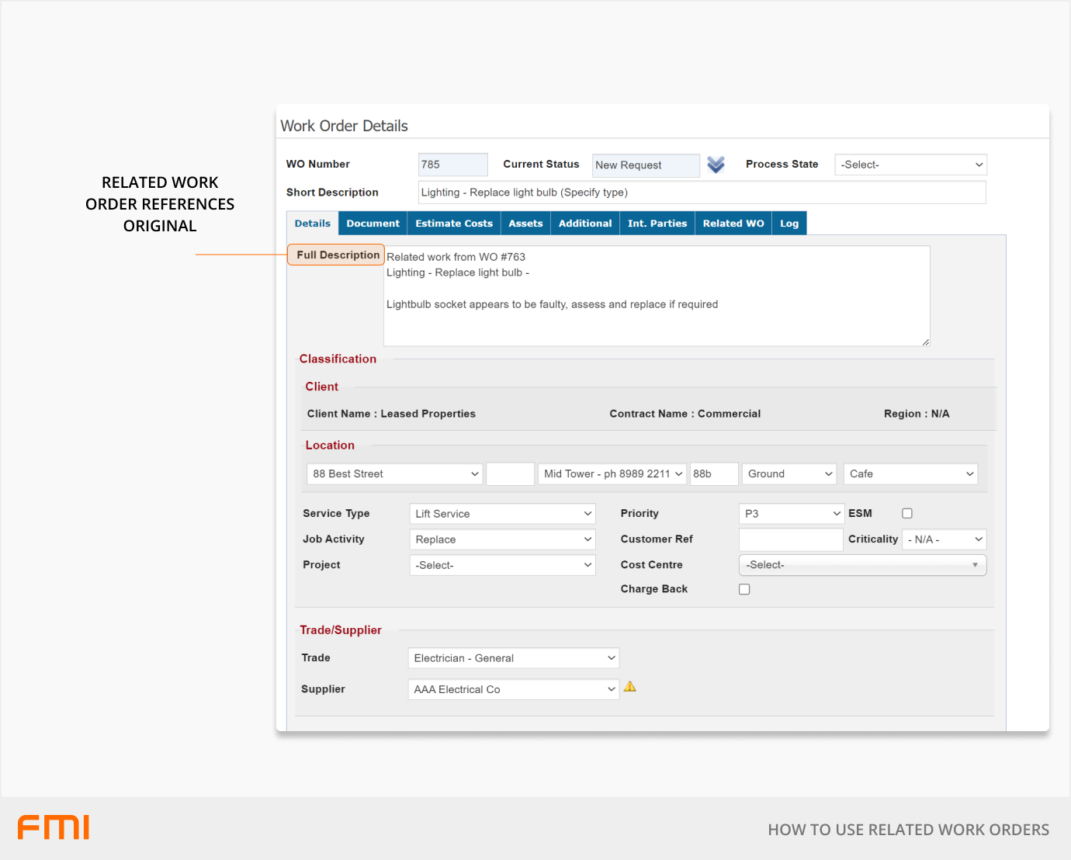The height and width of the screenshot is (860, 1071).
Task: Enable the Charge Back checkbox
Action: pyautogui.click(x=744, y=589)
